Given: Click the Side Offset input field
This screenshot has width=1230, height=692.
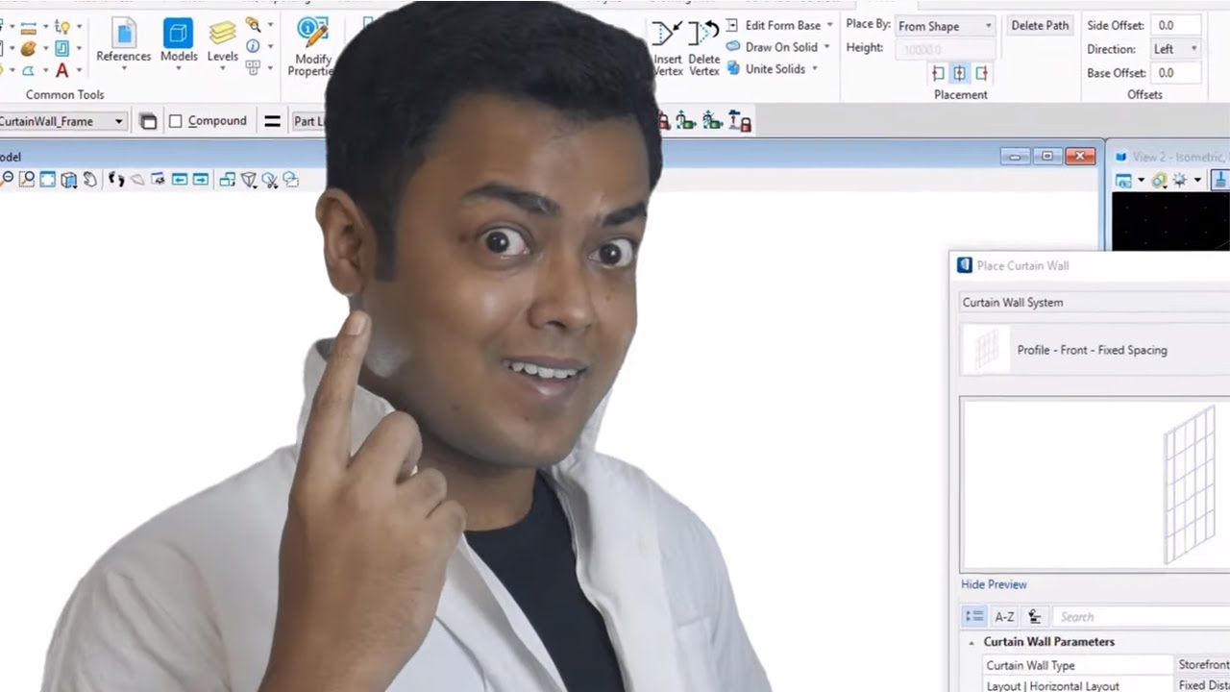Looking at the screenshot, I should pos(1175,26).
